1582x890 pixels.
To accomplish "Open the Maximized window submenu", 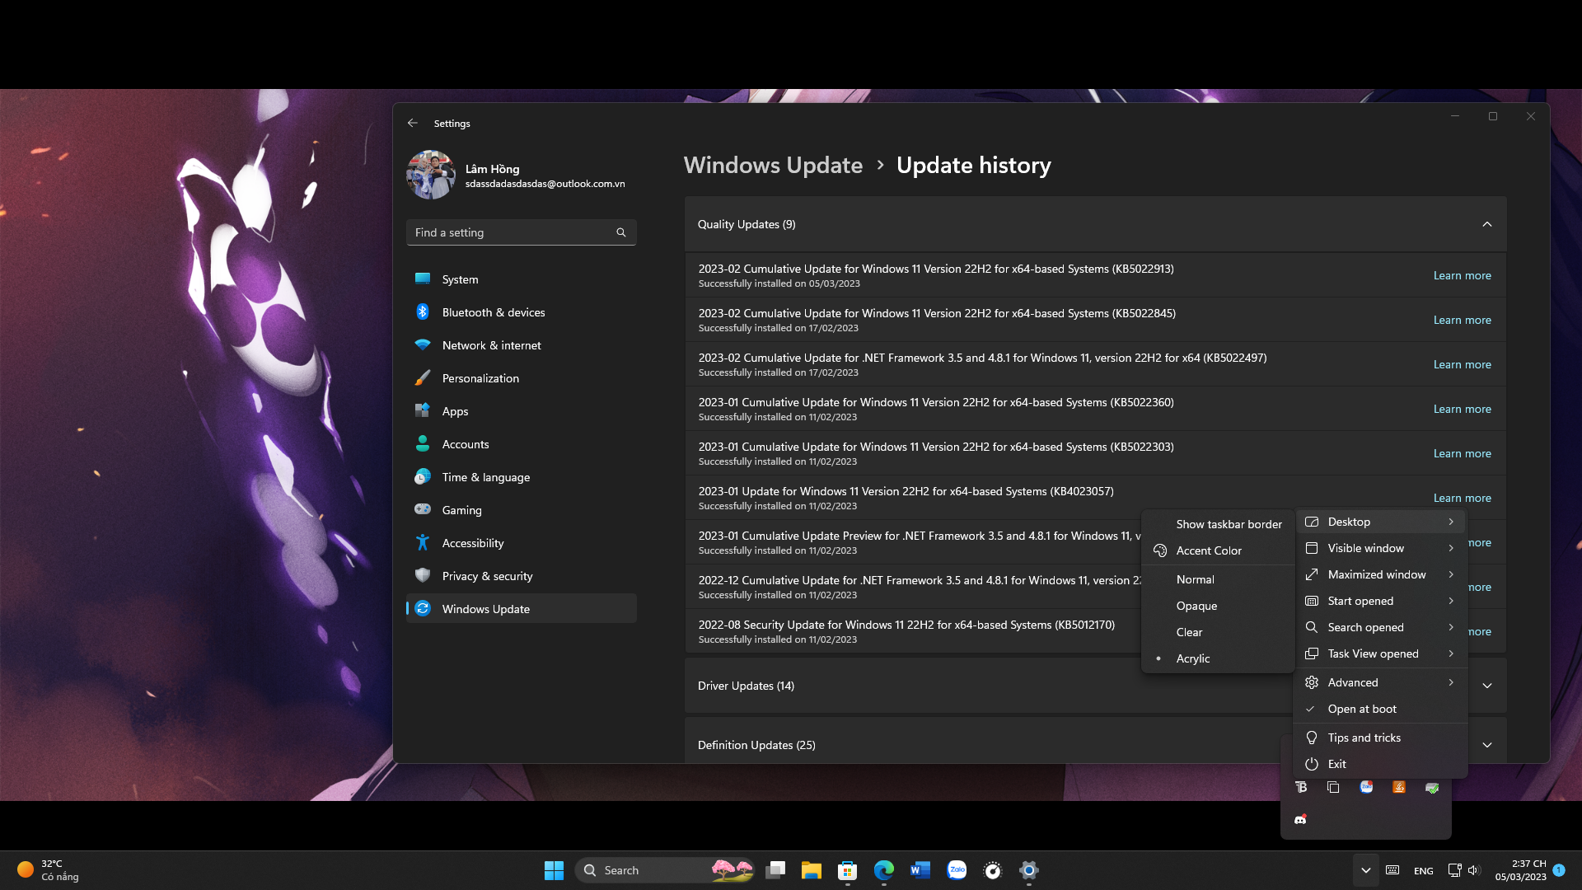I will (x=1376, y=574).
